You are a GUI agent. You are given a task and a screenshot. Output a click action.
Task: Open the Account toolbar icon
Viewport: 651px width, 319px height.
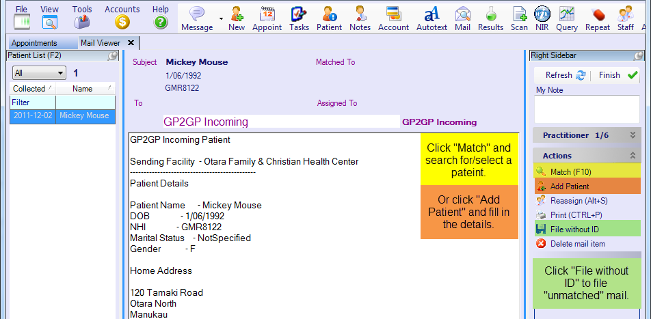point(393,14)
